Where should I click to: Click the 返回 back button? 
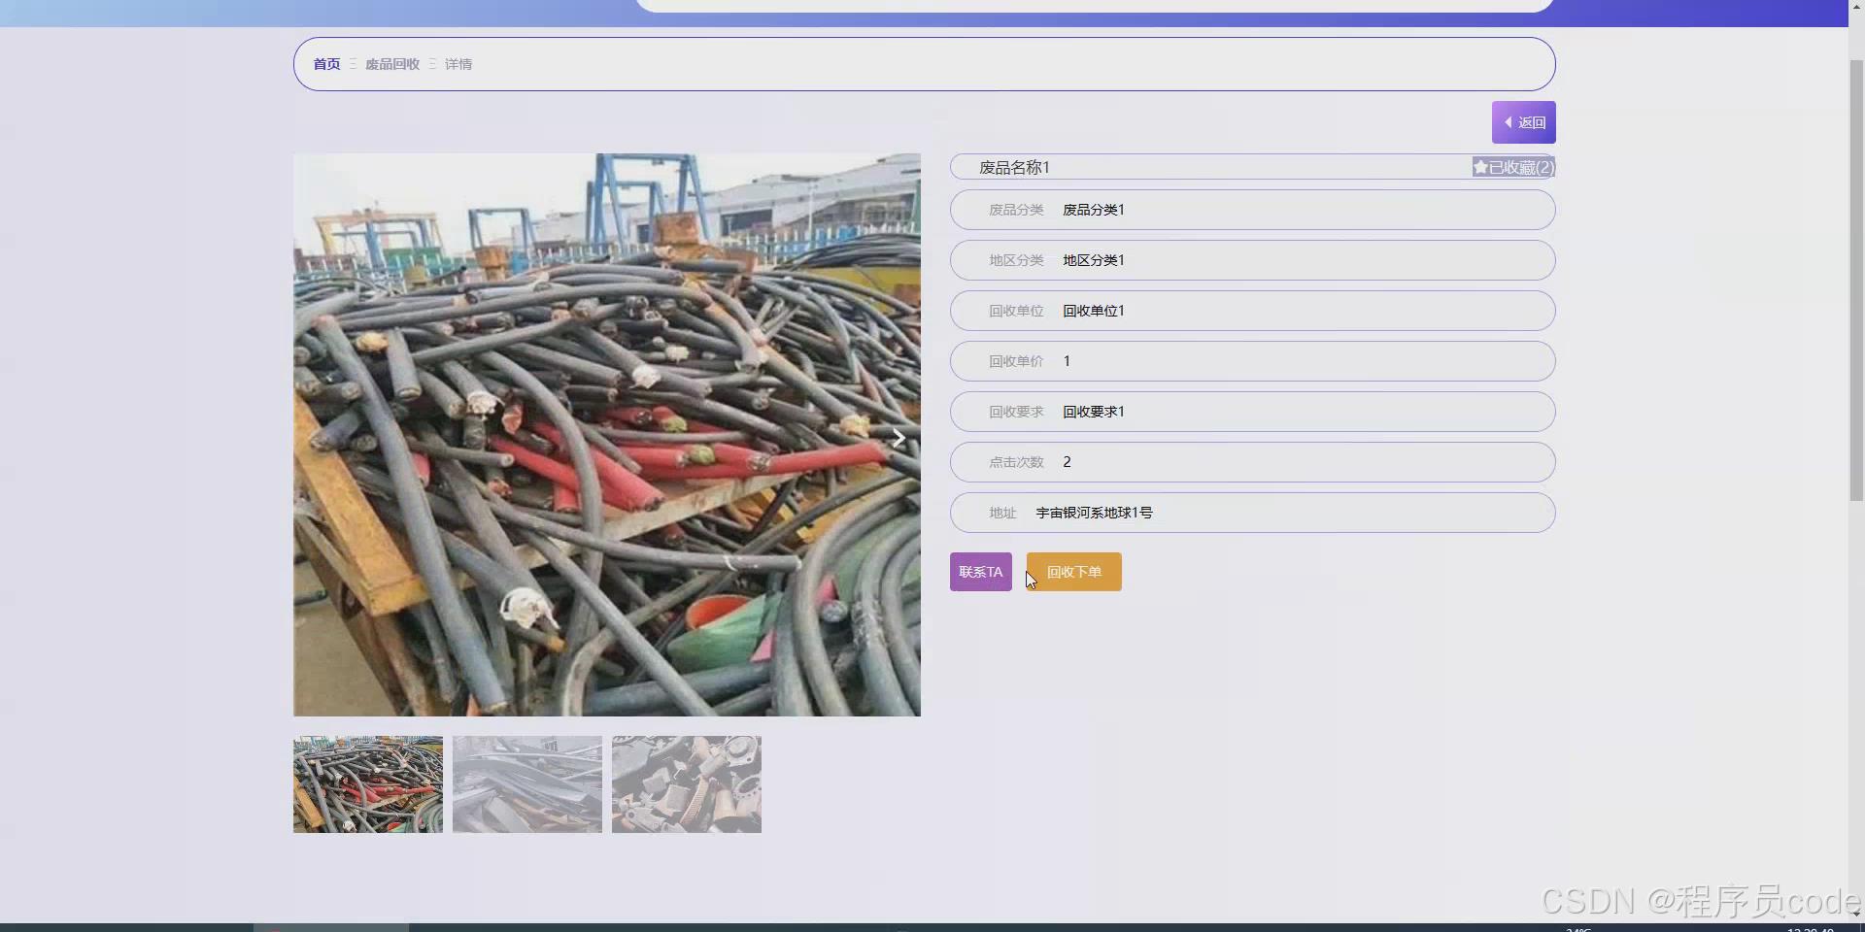point(1523,122)
